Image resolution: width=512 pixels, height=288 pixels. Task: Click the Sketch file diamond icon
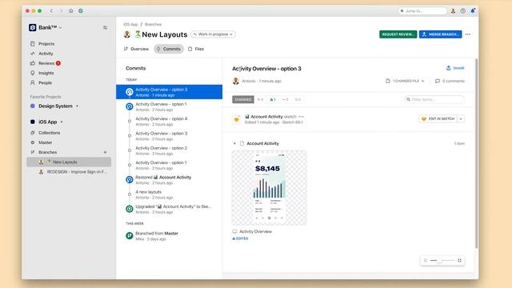pyautogui.click(x=237, y=119)
